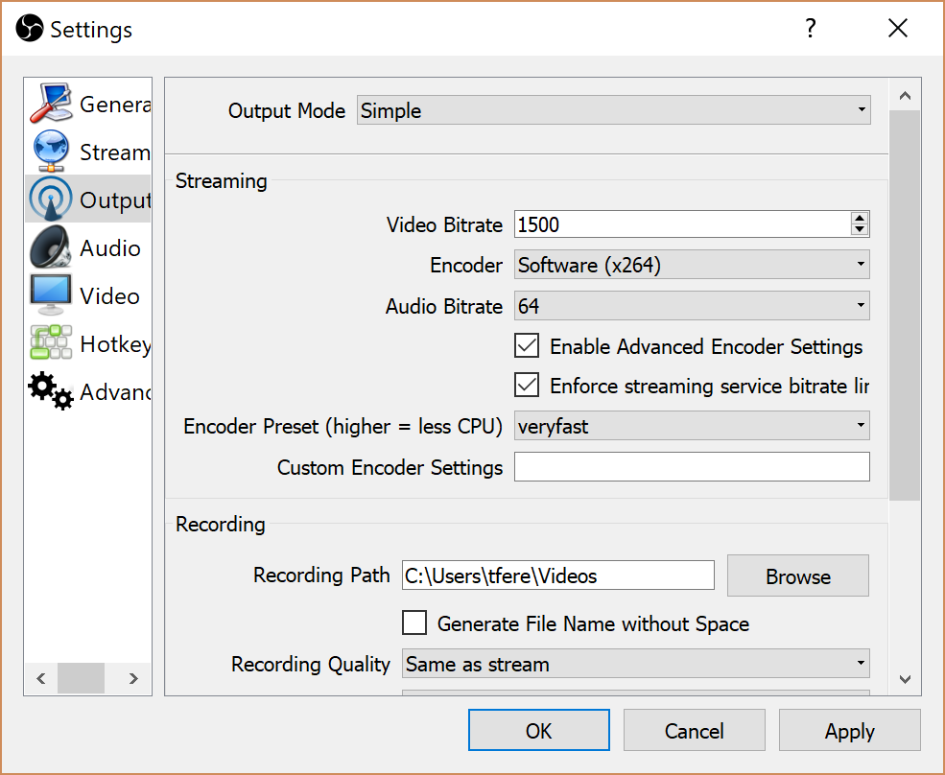Click Browse for recording path
This screenshot has width=945, height=775.
[797, 576]
